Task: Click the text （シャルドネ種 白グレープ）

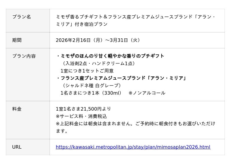Action: 91,86
